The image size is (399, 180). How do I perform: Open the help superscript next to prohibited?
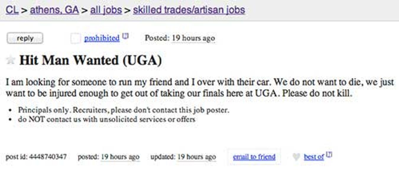click(125, 37)
